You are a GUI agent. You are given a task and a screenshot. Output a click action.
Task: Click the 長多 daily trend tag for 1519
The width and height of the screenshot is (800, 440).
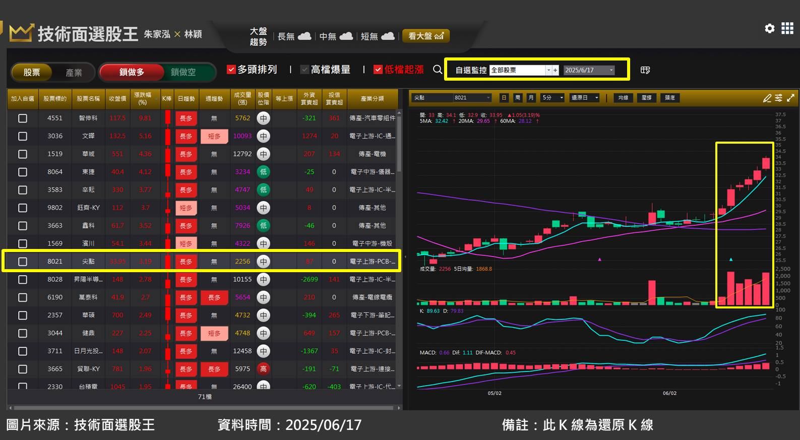[x=186, y=154]
